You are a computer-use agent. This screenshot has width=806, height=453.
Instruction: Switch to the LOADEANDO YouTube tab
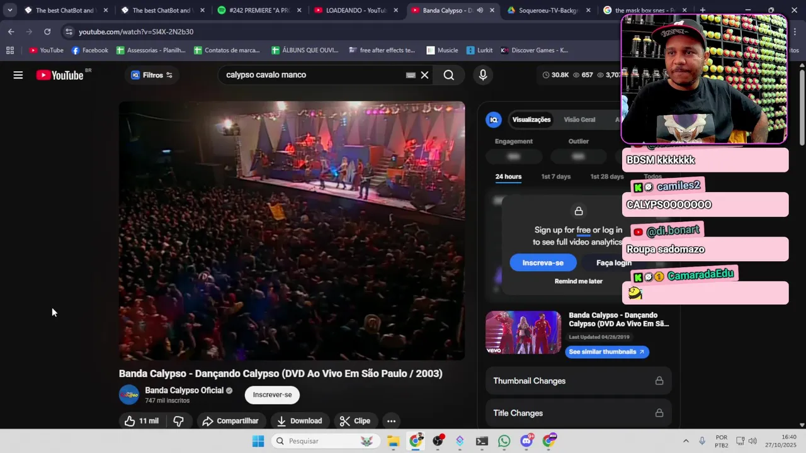tap(356, 10)
